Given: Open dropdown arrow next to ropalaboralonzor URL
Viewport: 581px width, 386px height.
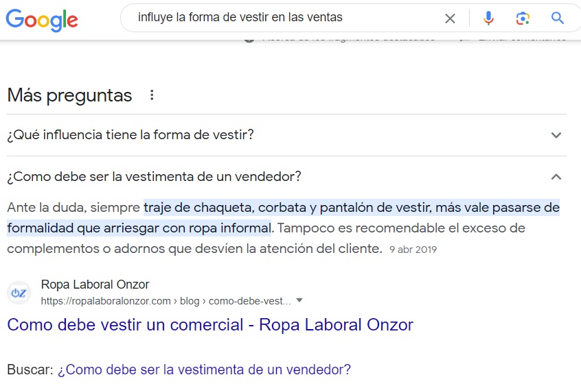Looking at the screenshot, I should coord(299,300).
